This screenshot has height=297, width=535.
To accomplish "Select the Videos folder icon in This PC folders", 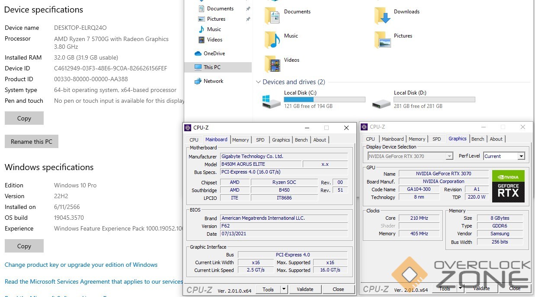I will click(272, 64).
